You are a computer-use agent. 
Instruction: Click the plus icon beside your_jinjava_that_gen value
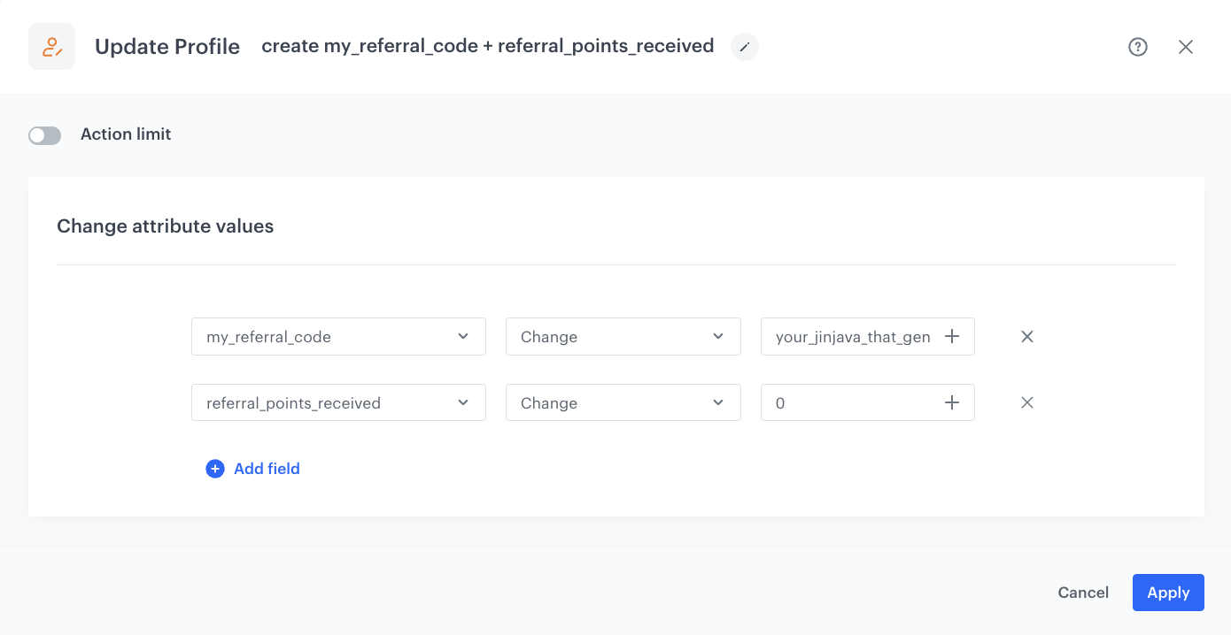coord(951,336)
